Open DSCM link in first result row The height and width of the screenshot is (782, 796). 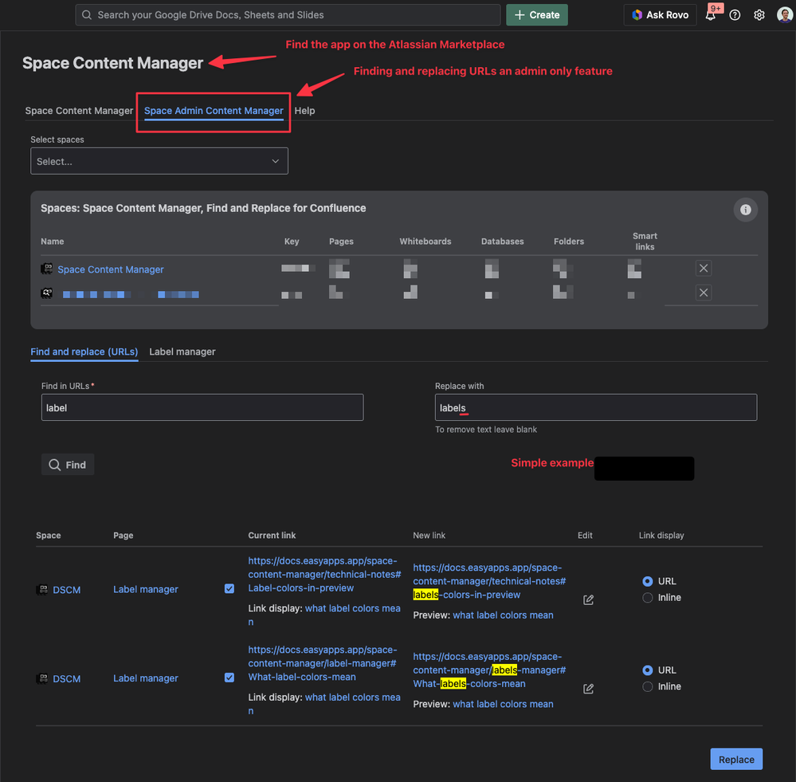coord(66,590)
